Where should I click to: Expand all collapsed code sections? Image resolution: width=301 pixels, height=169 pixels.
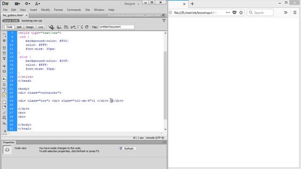click(x=4, y=58)
